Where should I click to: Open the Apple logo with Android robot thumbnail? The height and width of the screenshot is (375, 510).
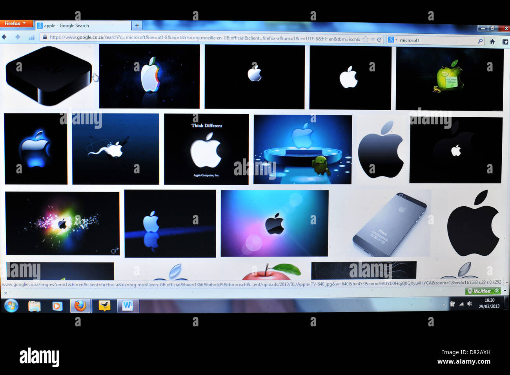click(303, 149)
